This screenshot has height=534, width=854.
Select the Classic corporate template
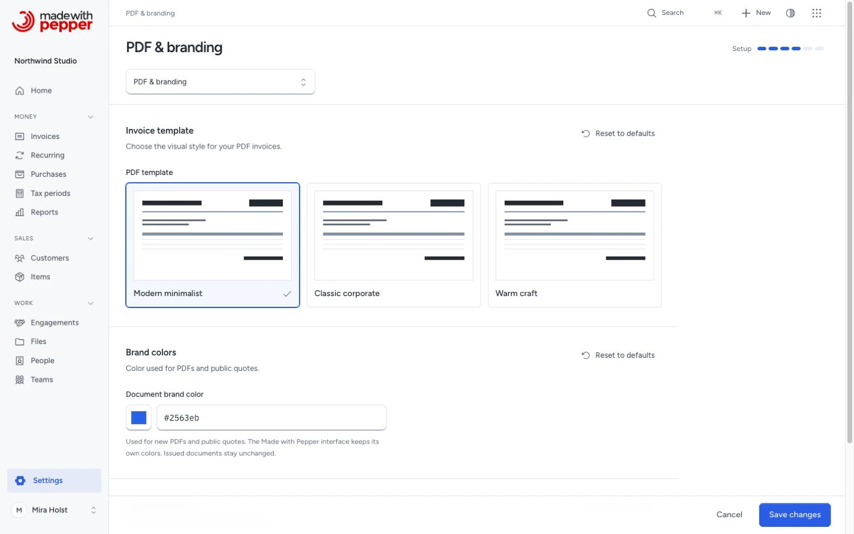(x=394, y=245)
